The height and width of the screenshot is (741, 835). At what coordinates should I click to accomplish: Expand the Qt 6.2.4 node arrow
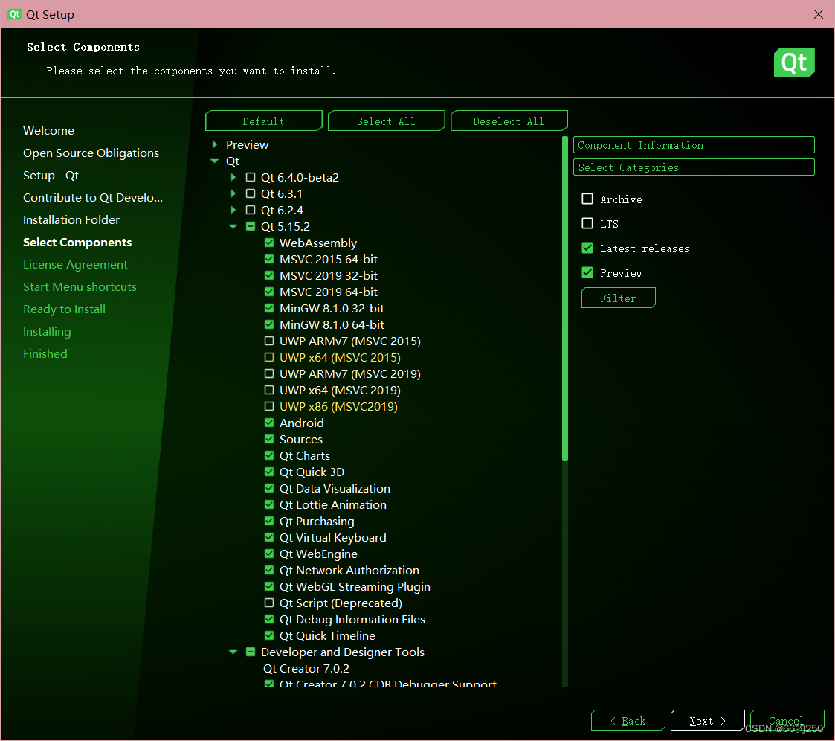[x=233, y=210]
